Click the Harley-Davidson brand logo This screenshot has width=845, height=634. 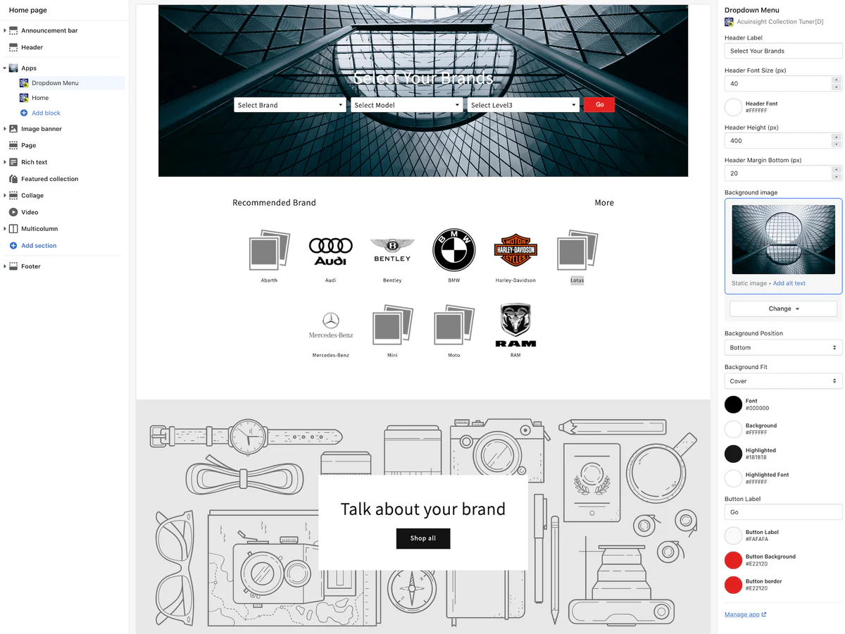pos(515,250)
